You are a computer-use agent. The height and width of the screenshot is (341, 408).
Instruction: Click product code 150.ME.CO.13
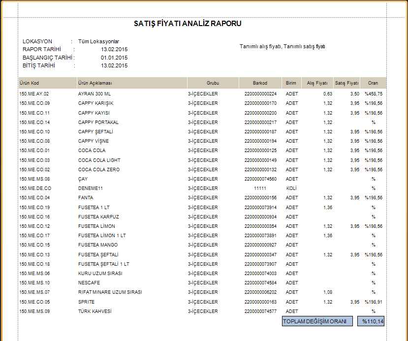(x=34, y=255)
